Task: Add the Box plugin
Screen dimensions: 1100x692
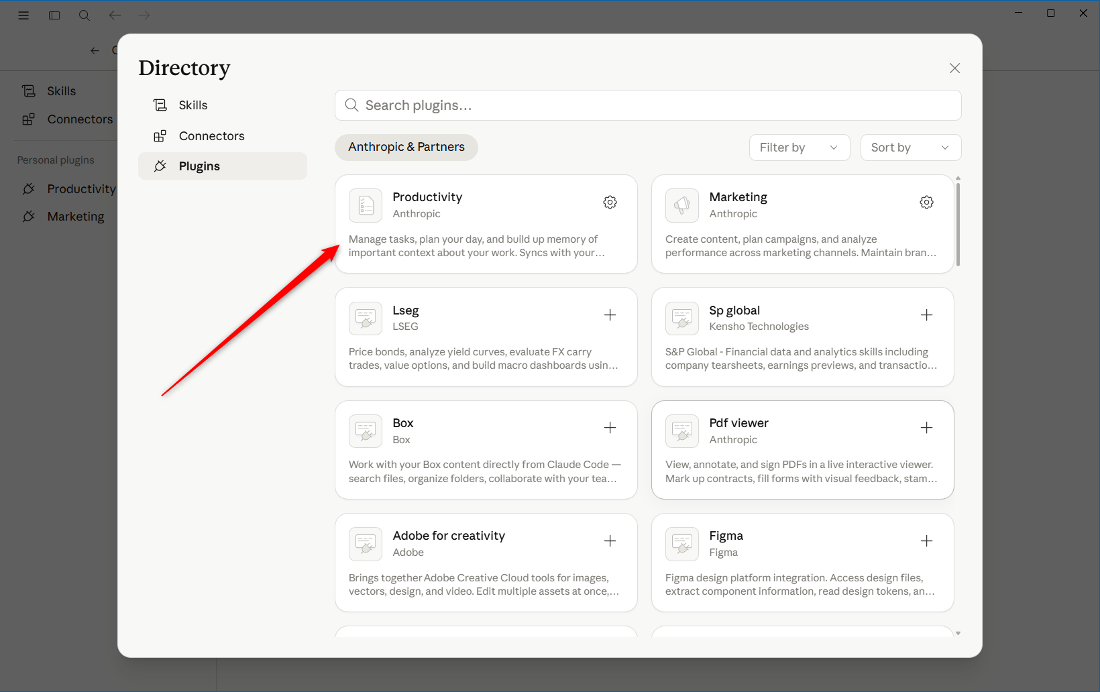Action: 610,428
